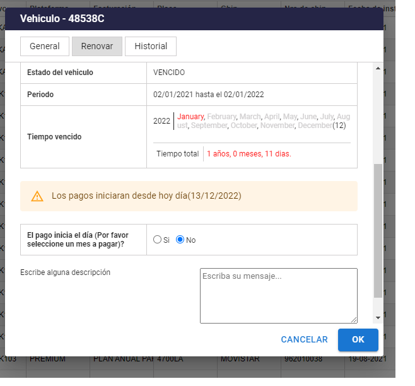Switch to the Historial tab
This screenshot has width=415, height=386.
point(151,46)
